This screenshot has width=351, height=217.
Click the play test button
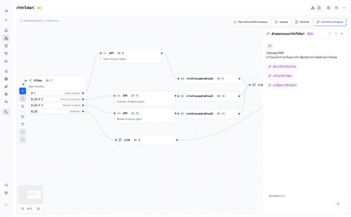(x=281, y=22)
